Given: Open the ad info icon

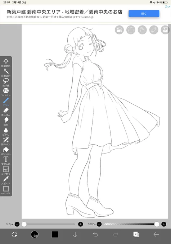Looking at the screenshot, I should pyautogui.click(x=166, y=6).
